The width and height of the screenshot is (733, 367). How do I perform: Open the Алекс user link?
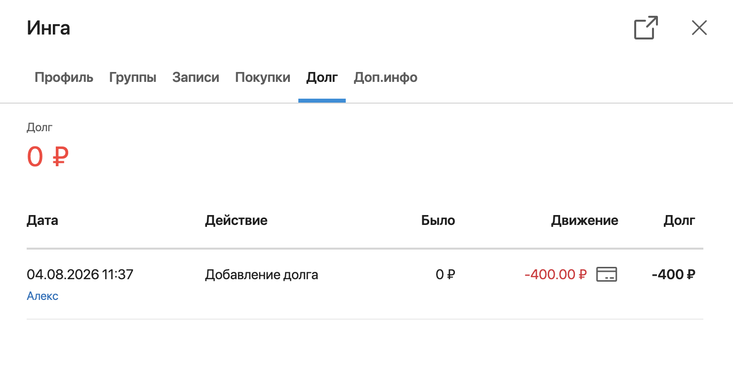[x=42, y=296]
